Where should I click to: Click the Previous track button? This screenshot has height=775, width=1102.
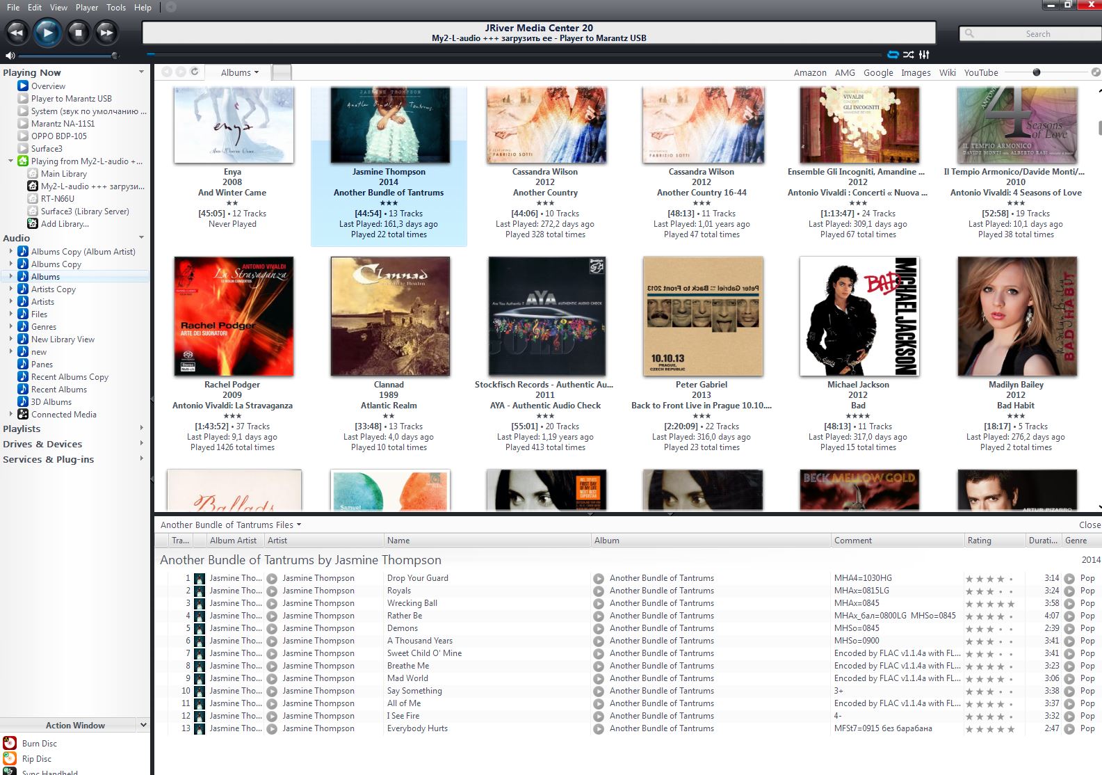point(17,33)
